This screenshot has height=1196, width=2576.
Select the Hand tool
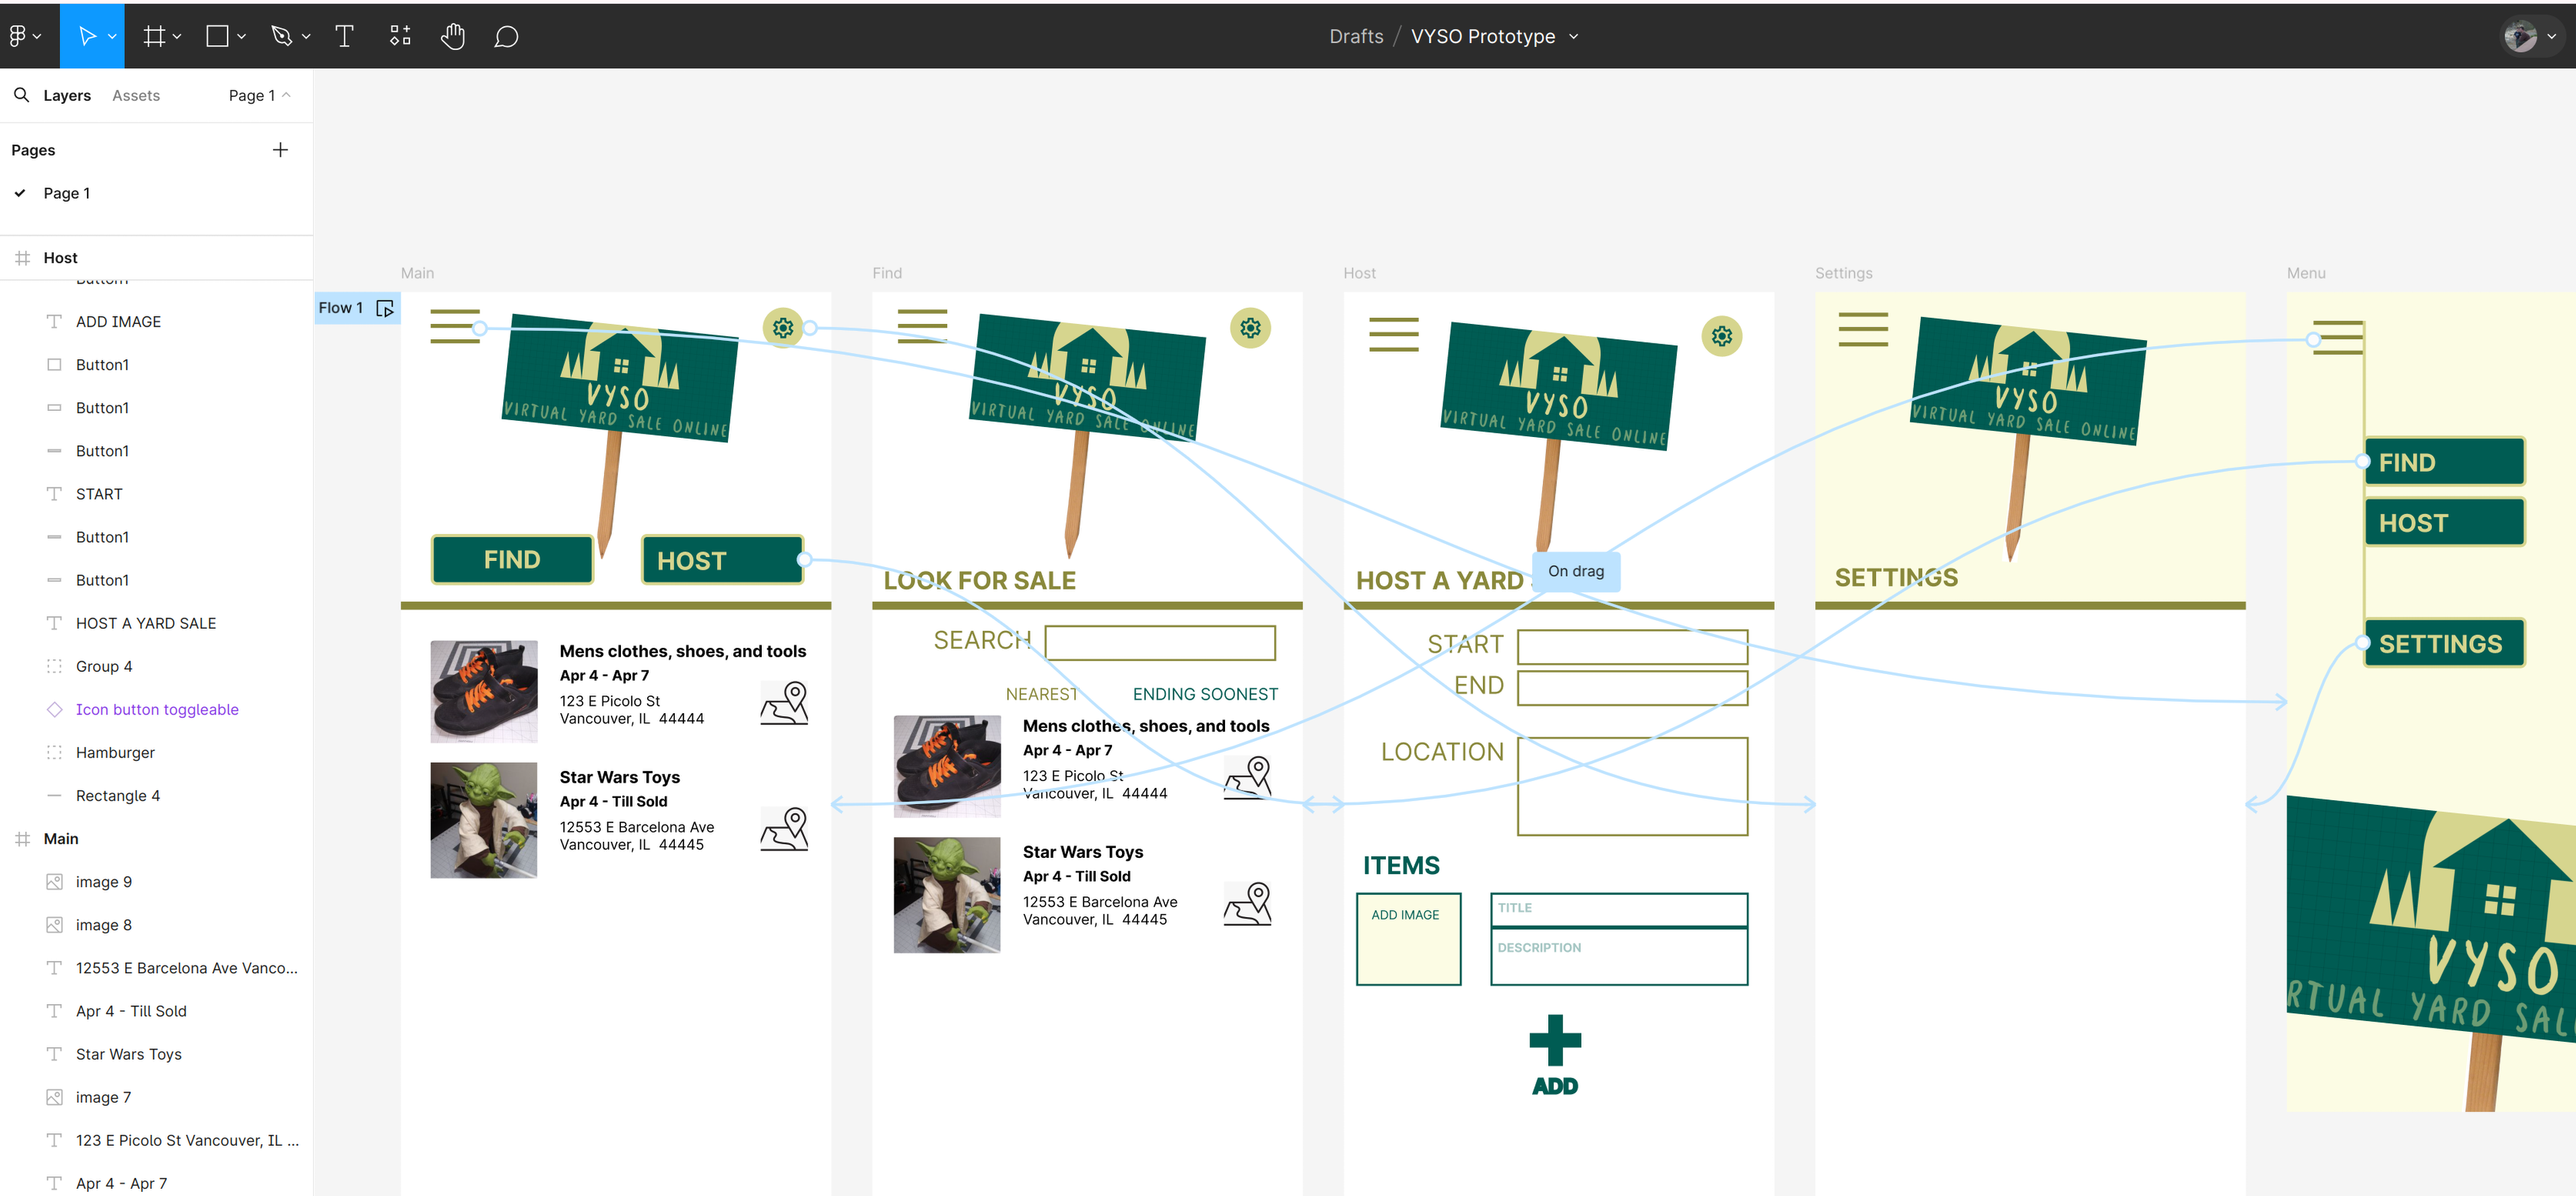(453, 36)
